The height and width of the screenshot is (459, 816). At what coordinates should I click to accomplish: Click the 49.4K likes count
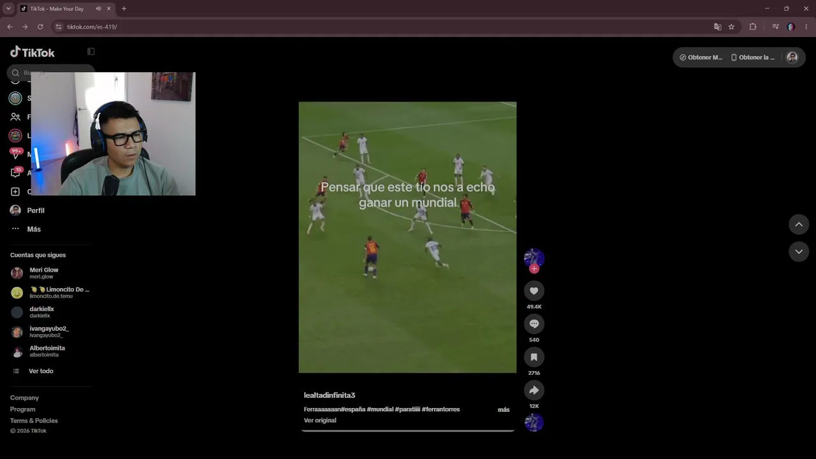coord(534,307)
